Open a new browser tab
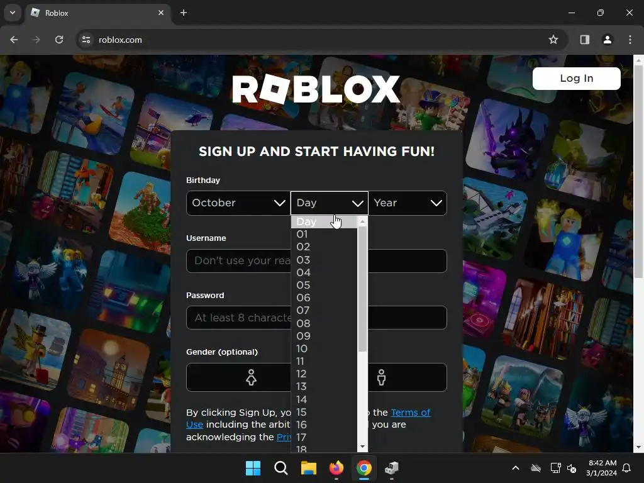This screenshot has height=483, width=644. (184, 13)
